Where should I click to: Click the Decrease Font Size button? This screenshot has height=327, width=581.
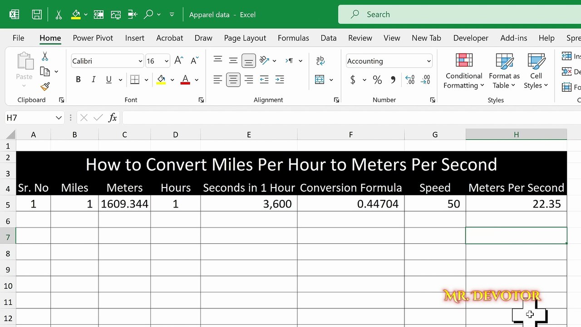click(194, 61)
